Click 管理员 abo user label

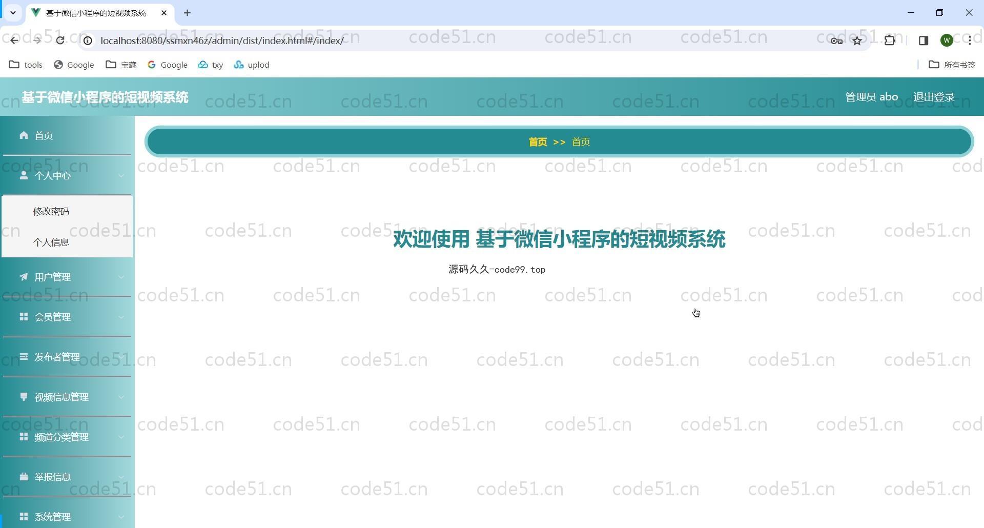[871, 97]
